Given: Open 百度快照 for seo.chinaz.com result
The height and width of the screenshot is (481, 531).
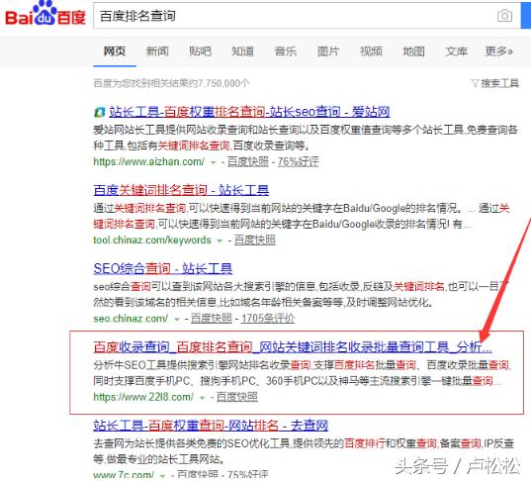Looking at the screenshot, I should (212, 319).
